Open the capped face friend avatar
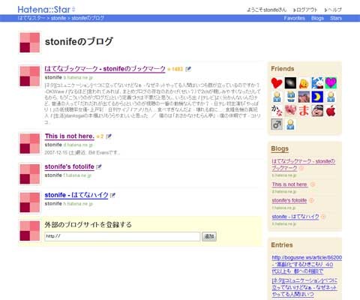 point(317,111)
